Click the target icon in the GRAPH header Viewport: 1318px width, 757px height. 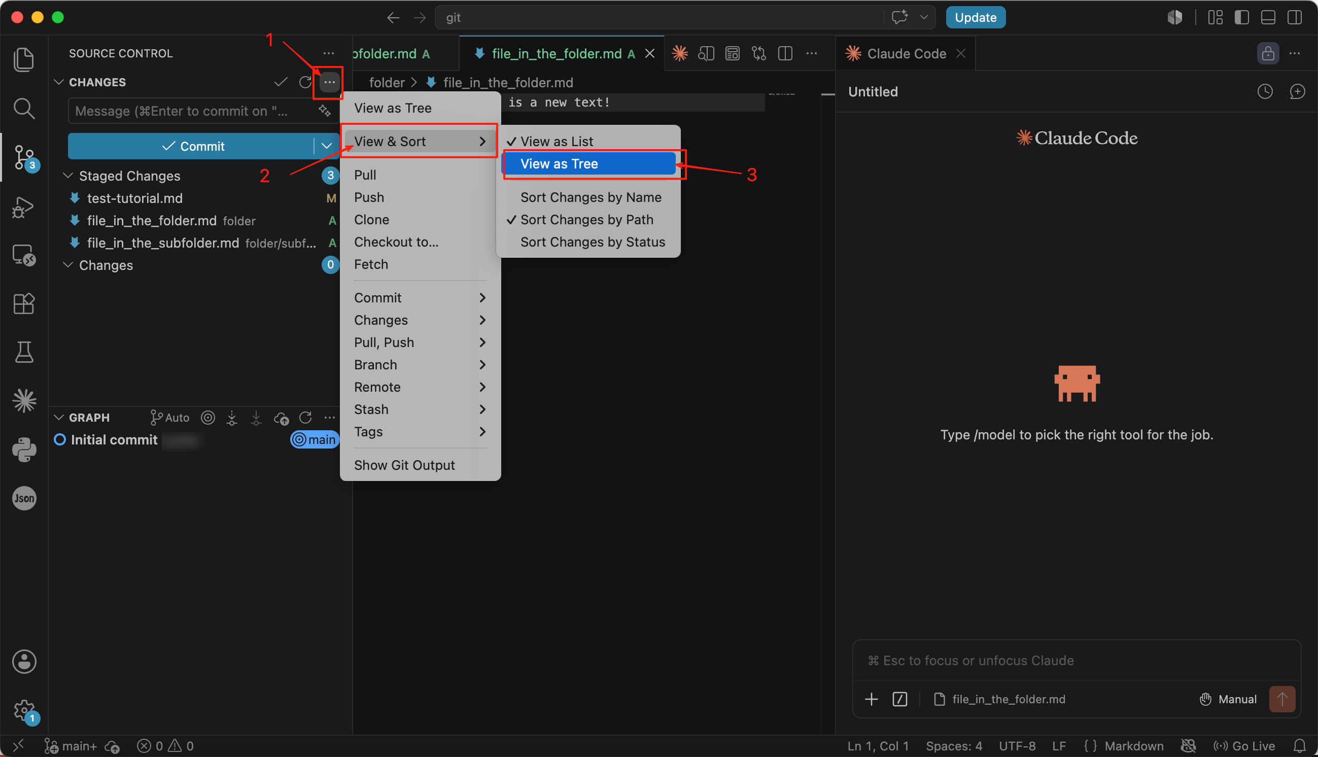pos(208,418)
